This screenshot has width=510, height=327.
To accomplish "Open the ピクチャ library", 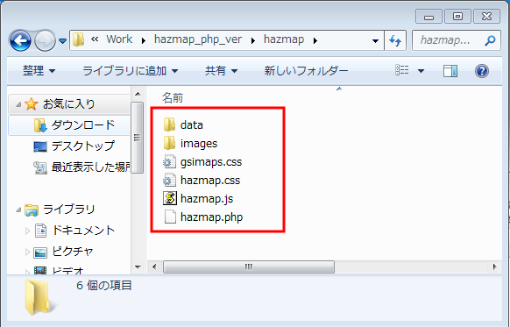I will point(73,252).
